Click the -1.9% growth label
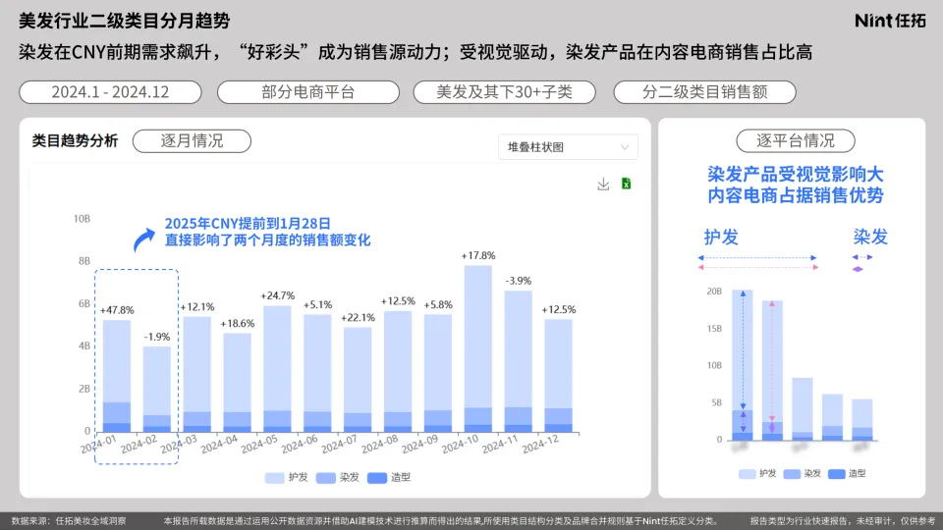This screenshot has height=530, width=943. coord(157,337)
